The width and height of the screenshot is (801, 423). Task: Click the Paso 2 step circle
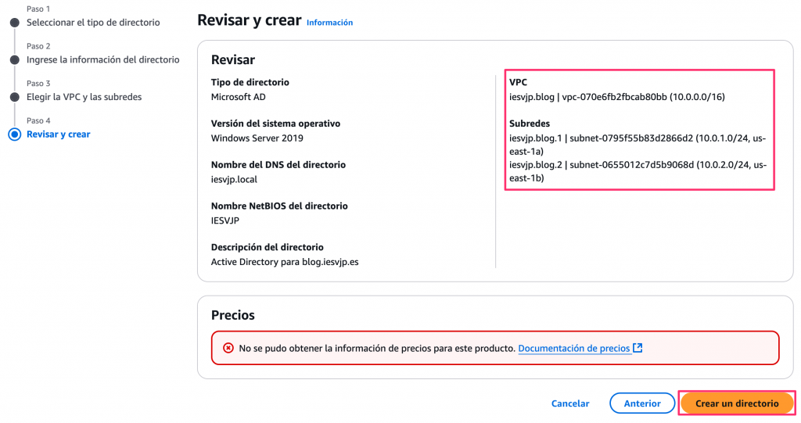(14, 60)
